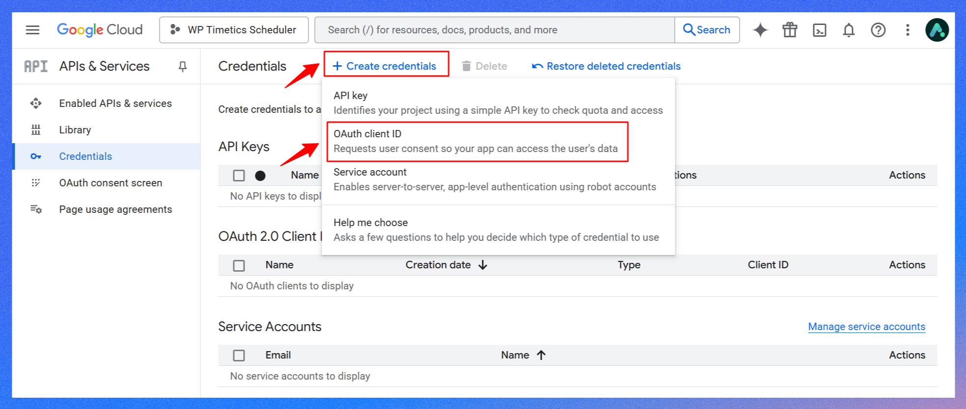The width and height of the screenshot is (966, 409).
Task: Click the Page usage agreements gear icon
Action: point(36,209)
